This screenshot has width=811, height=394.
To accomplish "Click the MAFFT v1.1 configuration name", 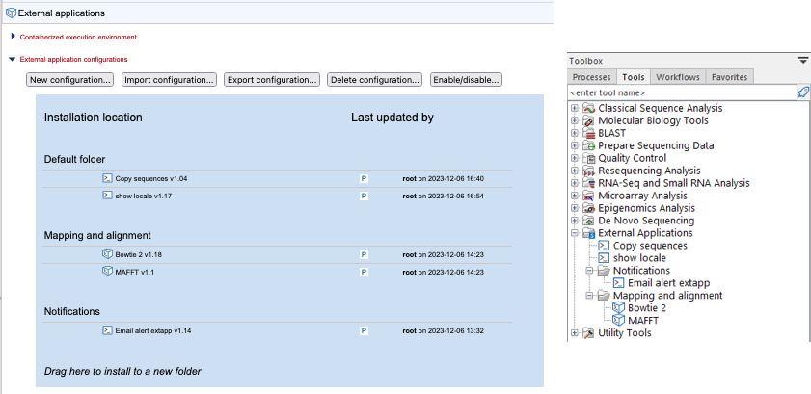I will [x=134, y=272].
